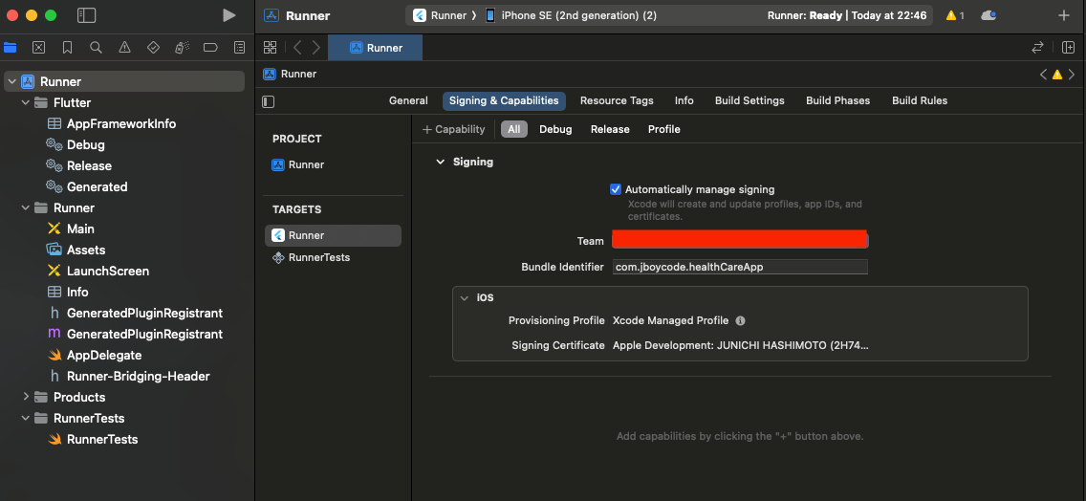Open the Find navigator magnifier icon

[x=97, y=47]
